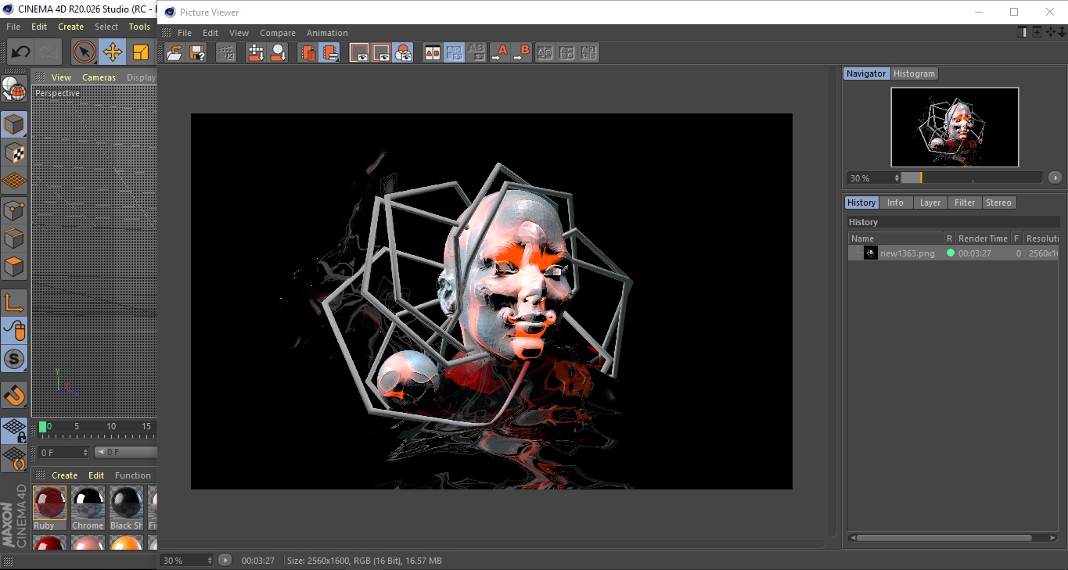Open the Navigator zoom 30 % dropdown

[873, 178]
